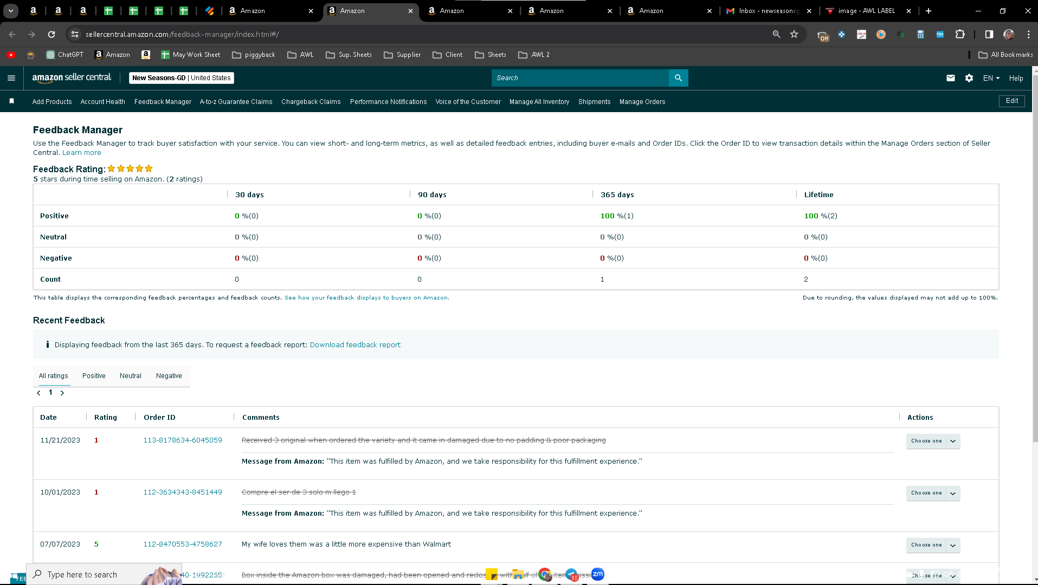Open Voice of the Customer page
Viewport: 1038px width, 585px height.
(x=468, y=102)
